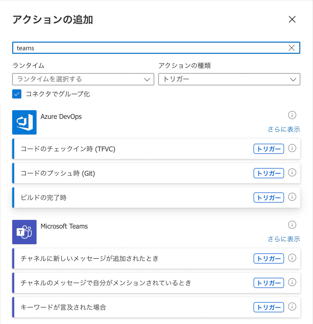
Task: Close the アクションの追加 panel
Action: click(292, 19)
